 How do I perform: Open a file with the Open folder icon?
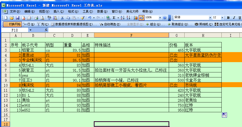tap(12, 18)
